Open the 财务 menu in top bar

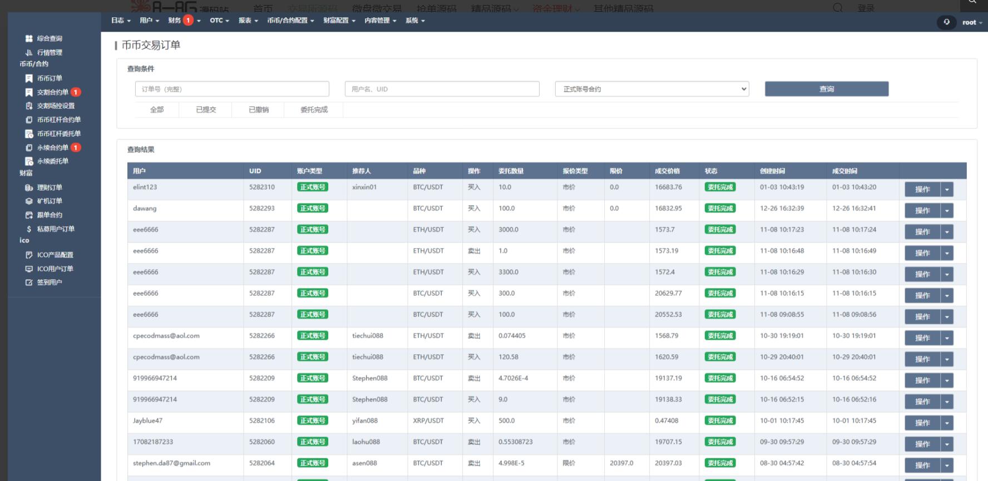coord(175,21)
